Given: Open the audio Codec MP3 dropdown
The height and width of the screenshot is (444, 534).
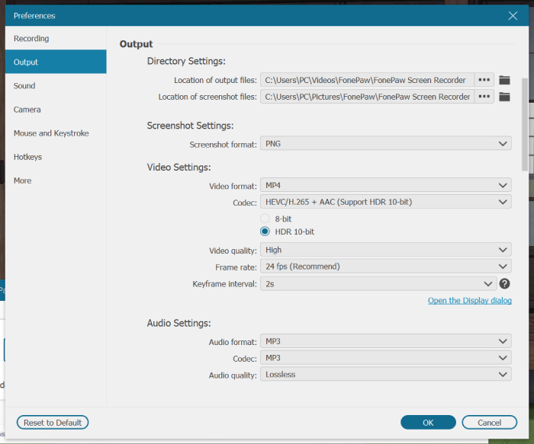Looking at the screenshot, I should pyautogui.click(x=386, y=358).
